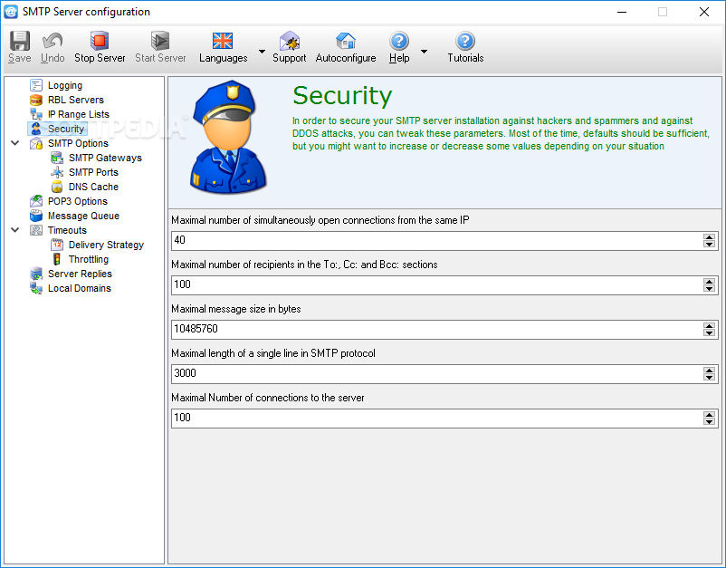Screen dimensions: 726x568
Task: Decrease connections from same IP value
Action: [x=709, y=245]
